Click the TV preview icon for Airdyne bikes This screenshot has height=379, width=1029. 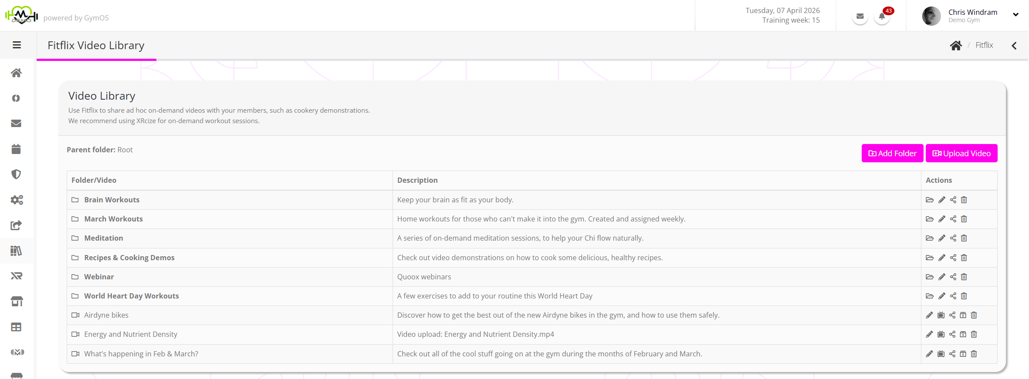941,315
